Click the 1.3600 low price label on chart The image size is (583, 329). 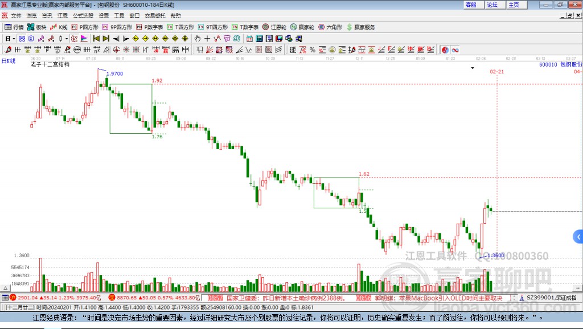pos(496,256)
